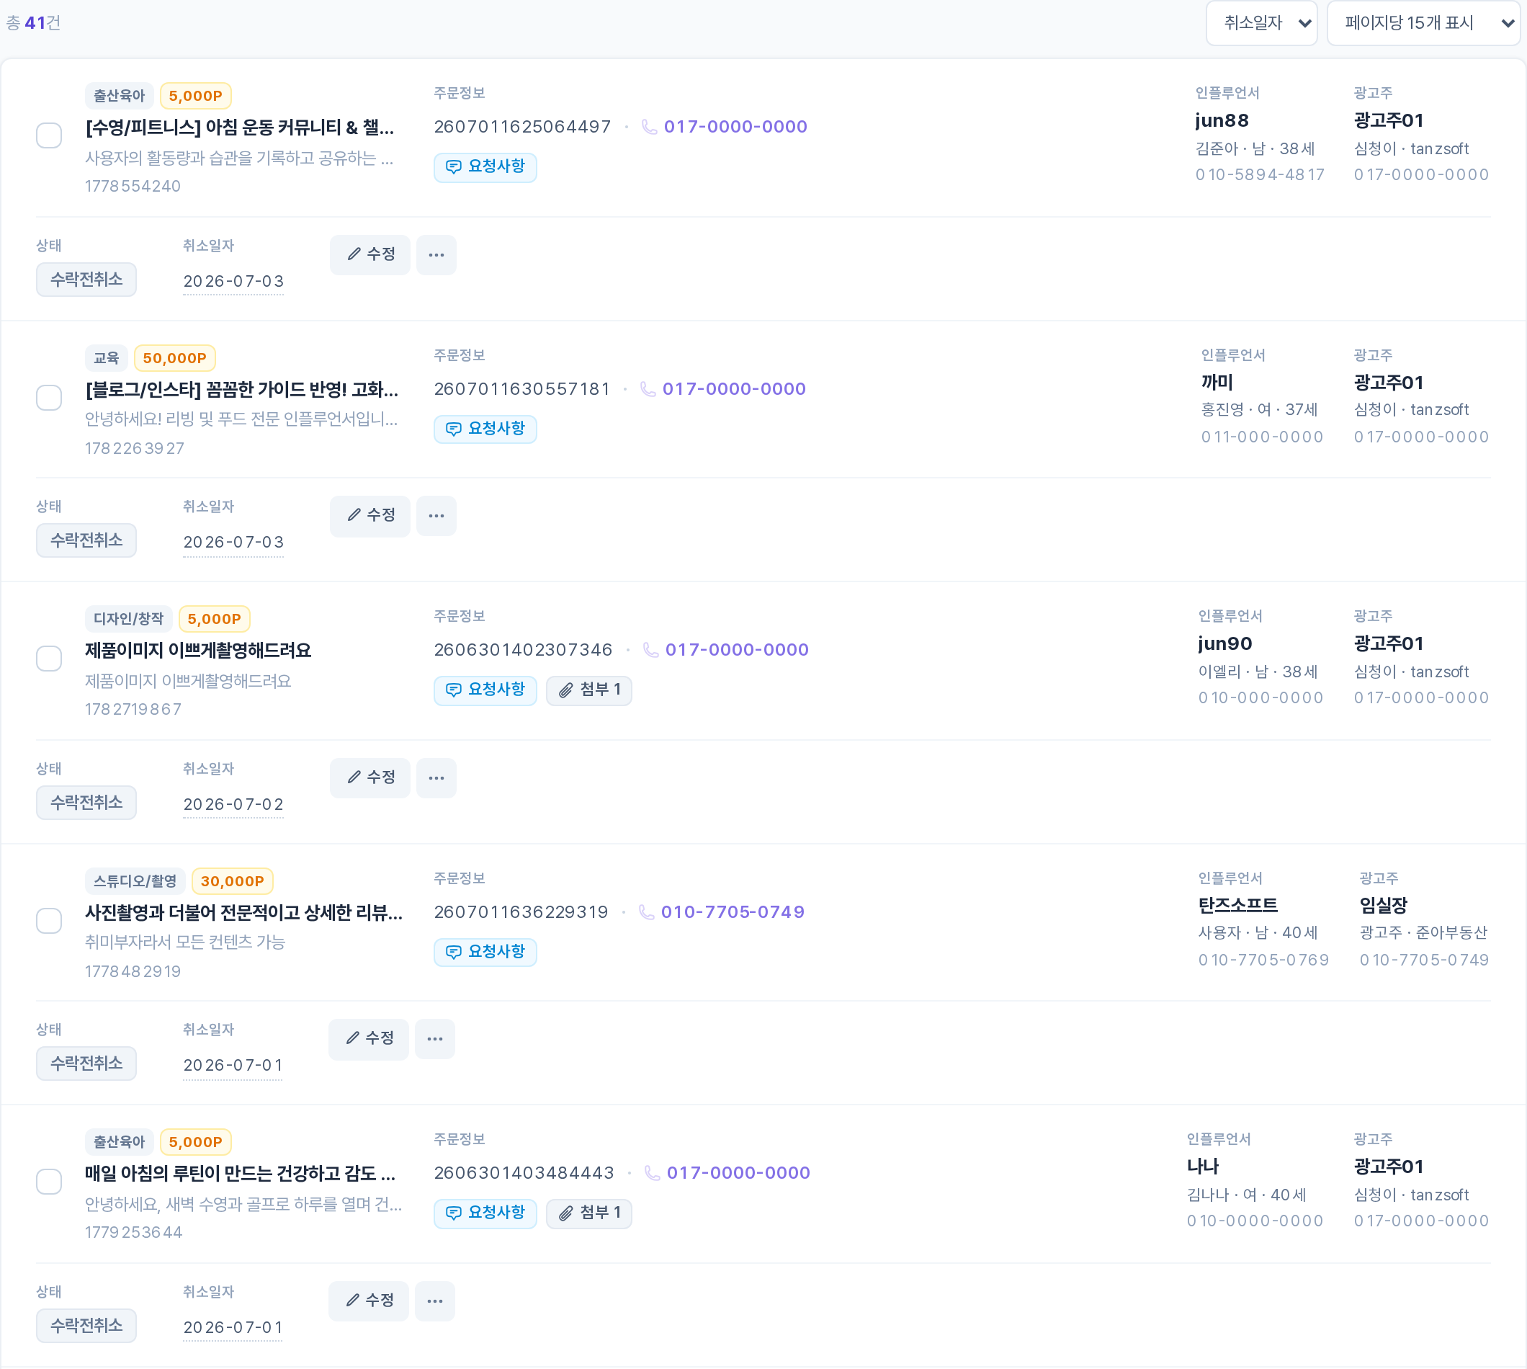The width and height of the screenshot is (1527, 1369).
Task: Click the 스튜디오/촬영 category tag
Action: (x=135, y=880)
